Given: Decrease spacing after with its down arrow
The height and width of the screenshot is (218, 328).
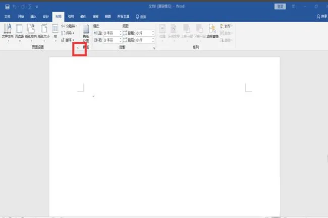Looking at the screenshot, I should click(x=153, y=41).
